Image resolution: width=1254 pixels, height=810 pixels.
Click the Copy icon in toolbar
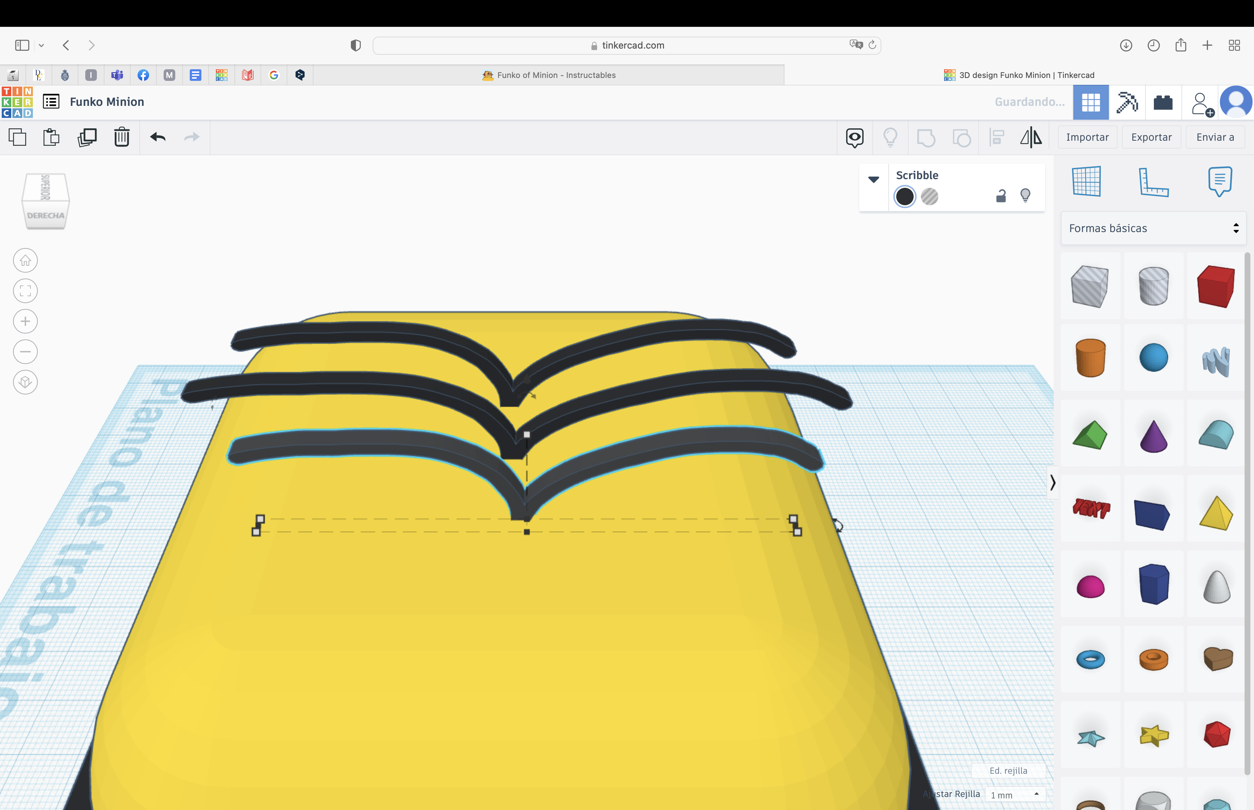pos(18,137)
